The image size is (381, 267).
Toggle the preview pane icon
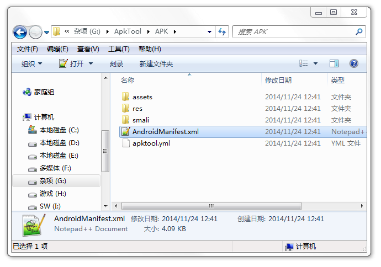(334, 63)
